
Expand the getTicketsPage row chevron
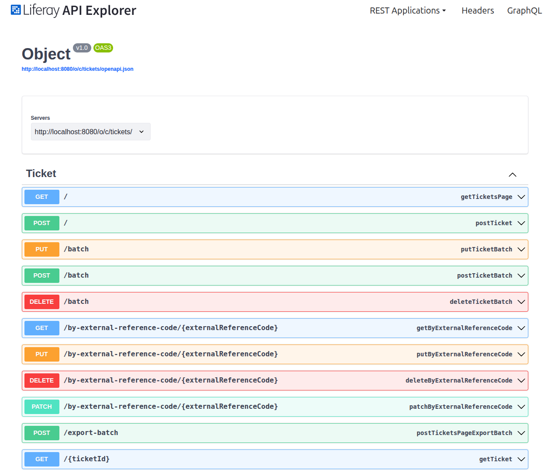point(521,197)
